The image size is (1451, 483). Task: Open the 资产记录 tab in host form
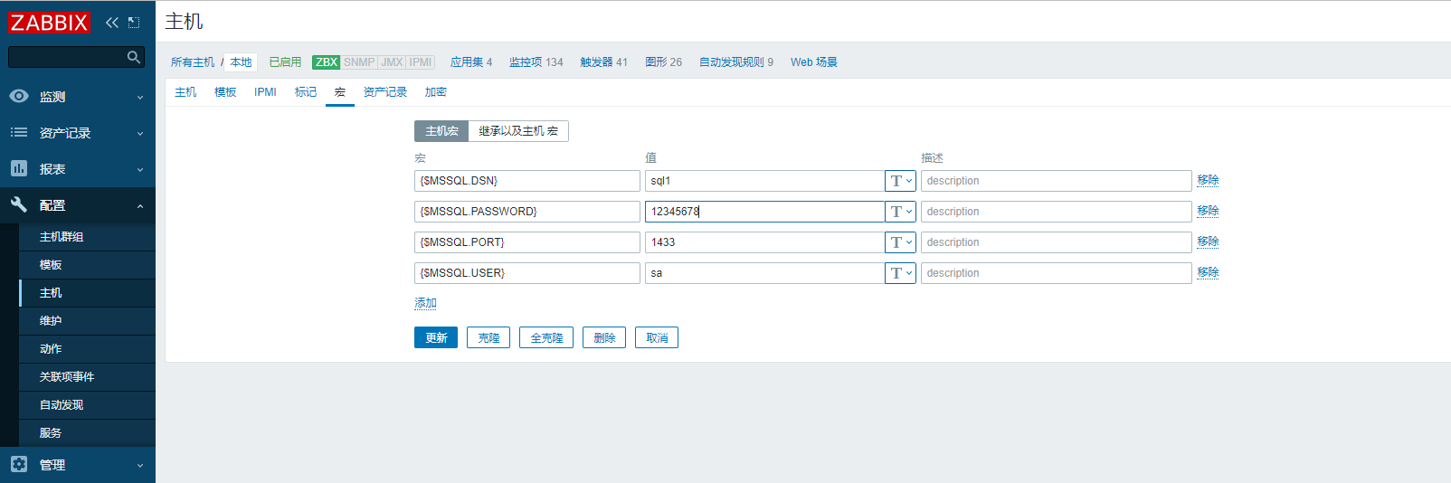coord(384,92)
